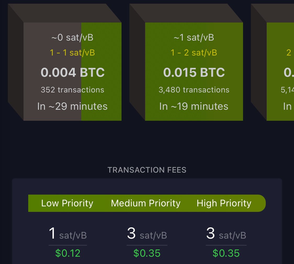
Task: Click the High Priority fee label
Action: (224, 203)
